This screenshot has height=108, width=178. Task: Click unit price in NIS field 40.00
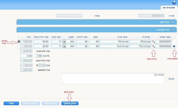(x=41, y=42)
